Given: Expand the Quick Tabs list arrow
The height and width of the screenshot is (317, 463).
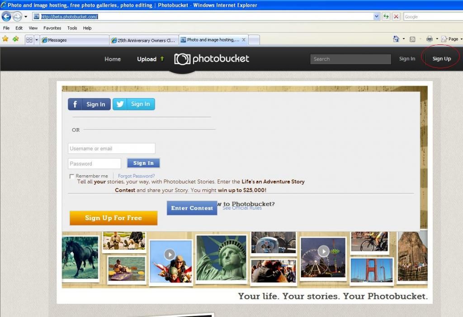Looking at the screenshot, I should tap(37, 40).
